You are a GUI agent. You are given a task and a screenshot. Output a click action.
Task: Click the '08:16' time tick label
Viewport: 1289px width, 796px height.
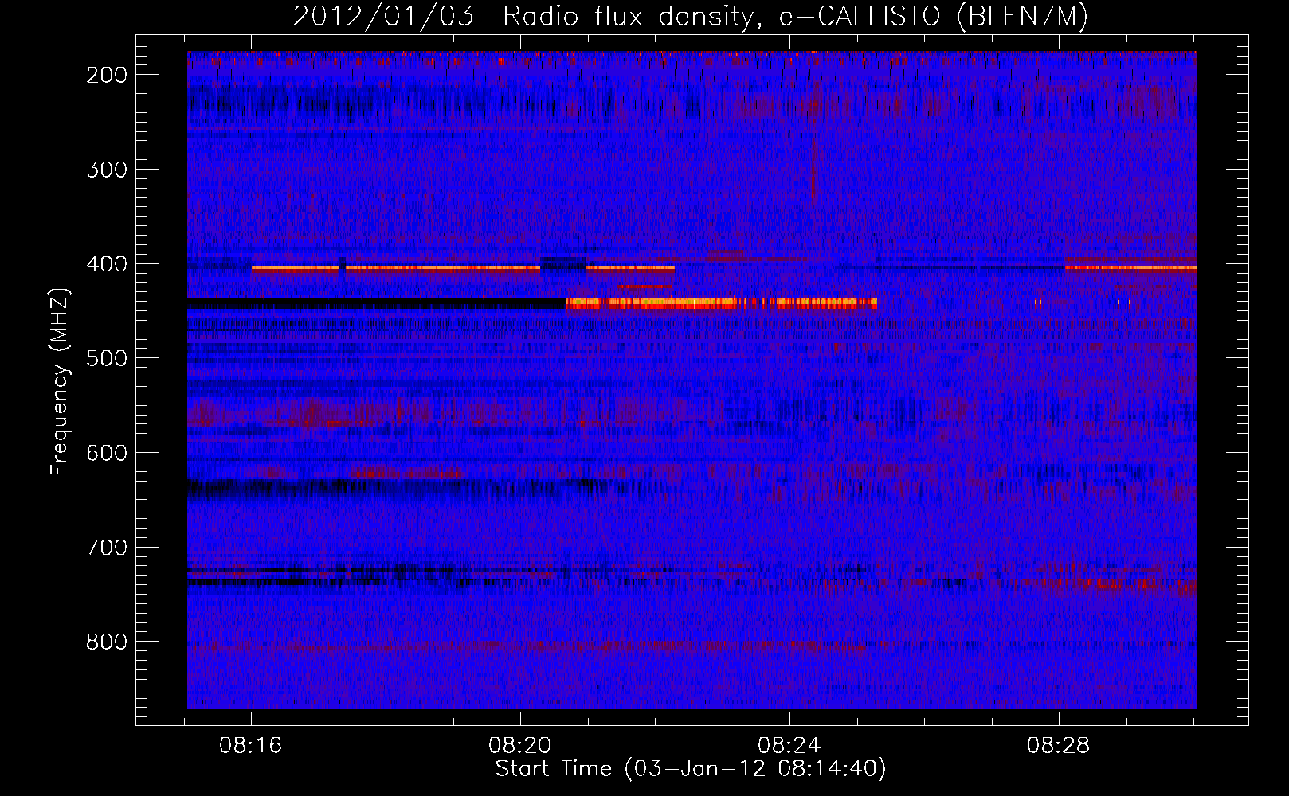251,746
